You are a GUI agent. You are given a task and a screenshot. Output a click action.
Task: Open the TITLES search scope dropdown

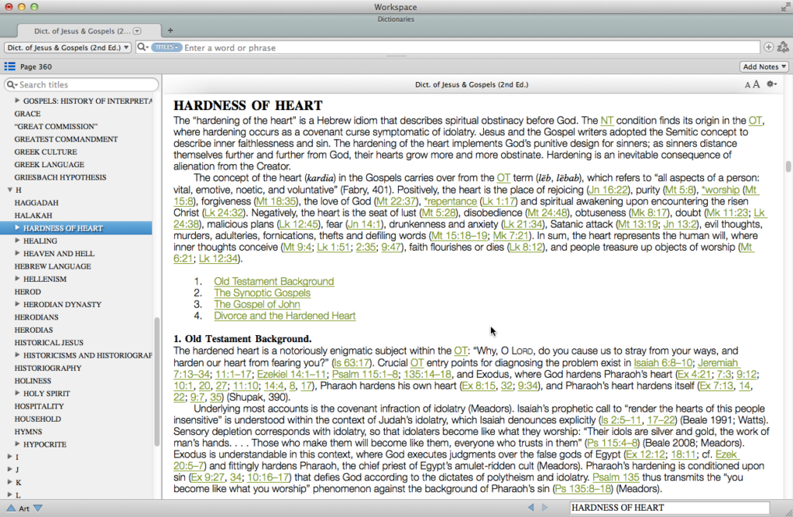tap(167, 47)
